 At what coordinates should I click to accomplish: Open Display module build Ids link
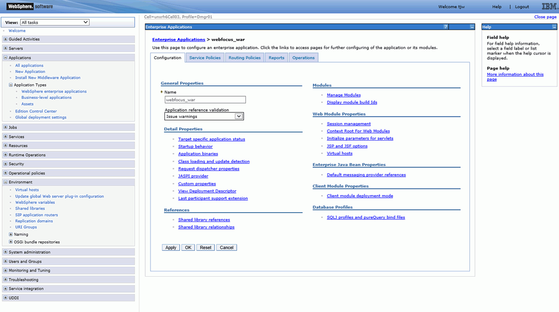(x=352, y=102)
